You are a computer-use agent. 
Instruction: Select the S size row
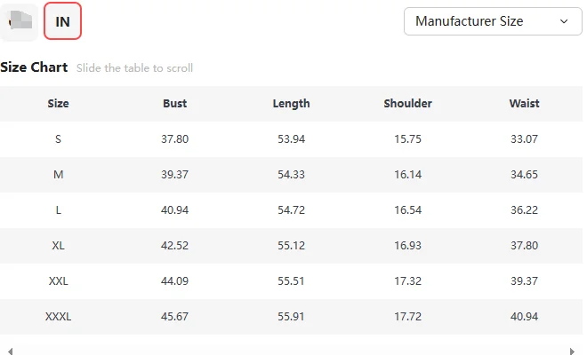[291, 139]
